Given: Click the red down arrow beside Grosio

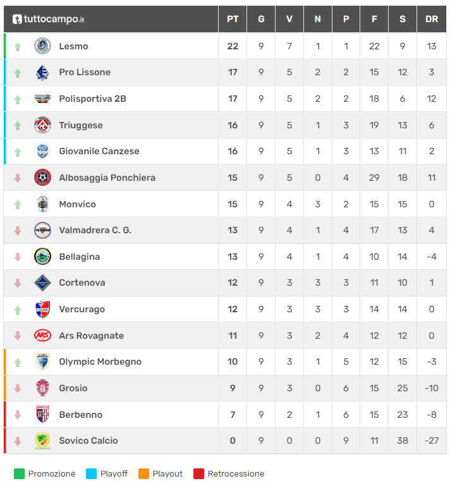Looking at the screenshot, I should [x=18, y=389].
